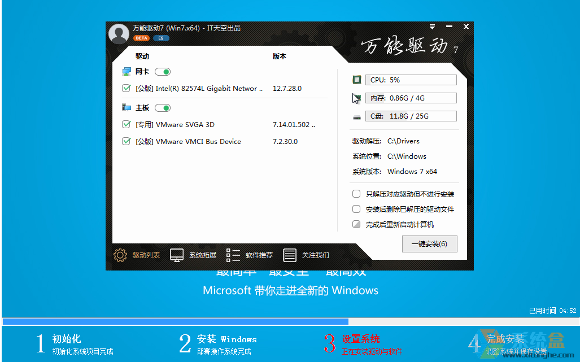Click the version 12.7.28.0 text
The height and width of the screenshot is (362, 580).
click(x=287, y=88)
